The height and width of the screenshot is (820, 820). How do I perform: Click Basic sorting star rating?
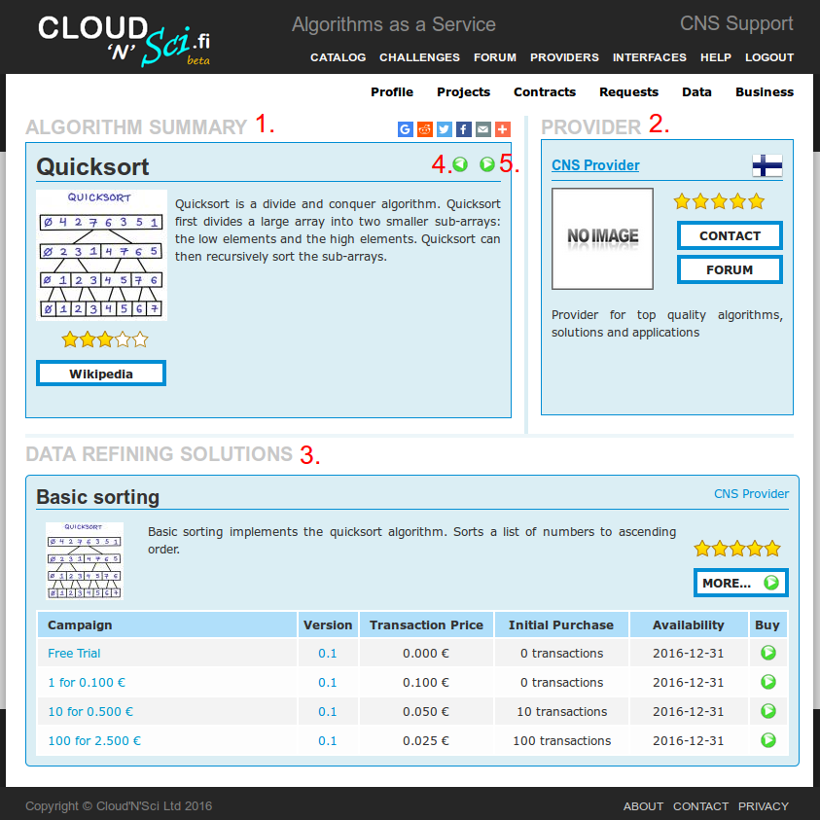[737, 549]
